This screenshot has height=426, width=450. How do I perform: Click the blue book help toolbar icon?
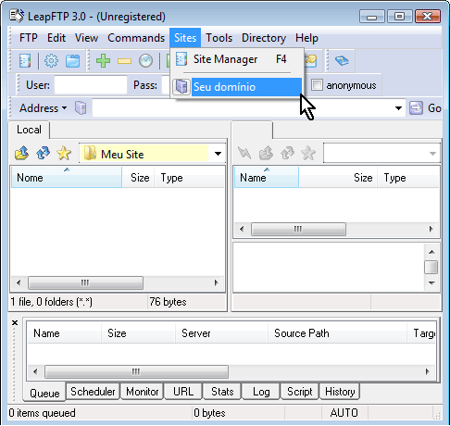pos(342,60)
